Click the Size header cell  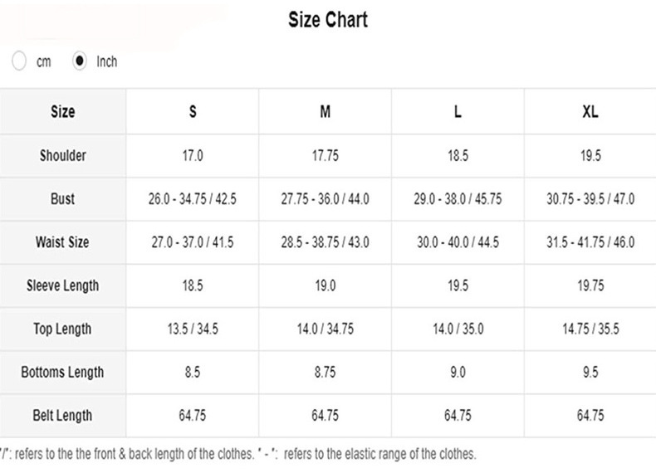coord(63,112)
